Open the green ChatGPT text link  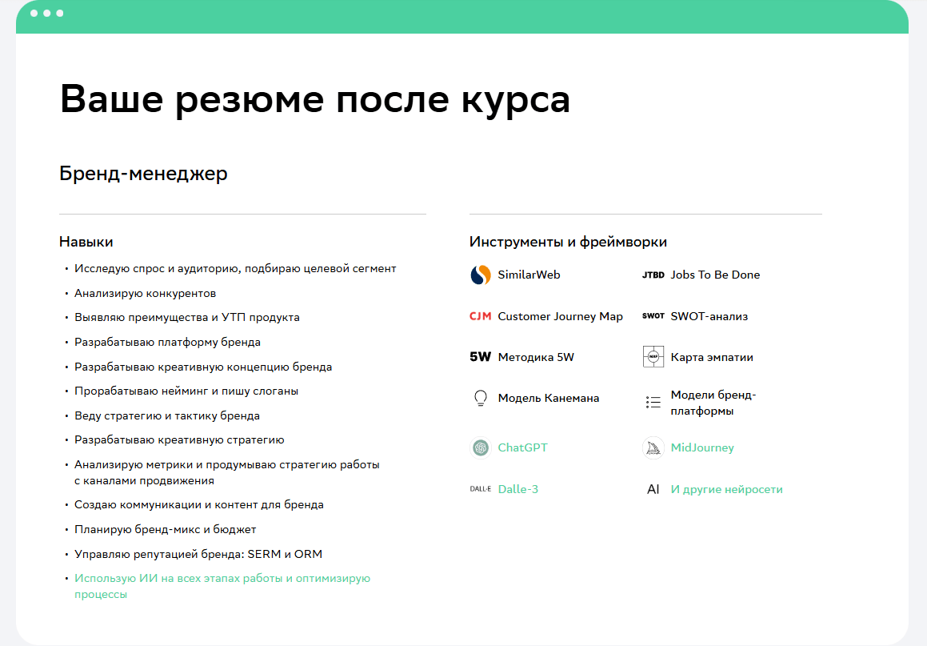tap(522, 447)
